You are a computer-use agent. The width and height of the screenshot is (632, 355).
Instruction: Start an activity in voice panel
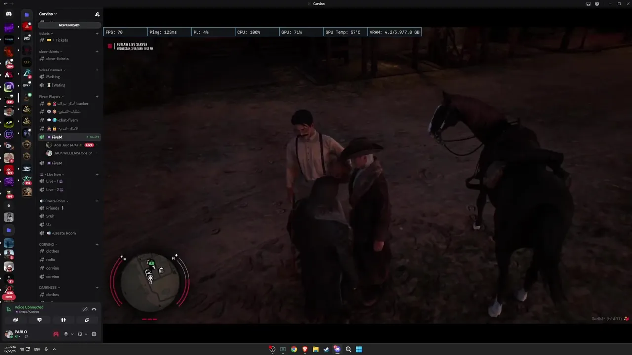[x=63, y=320]
